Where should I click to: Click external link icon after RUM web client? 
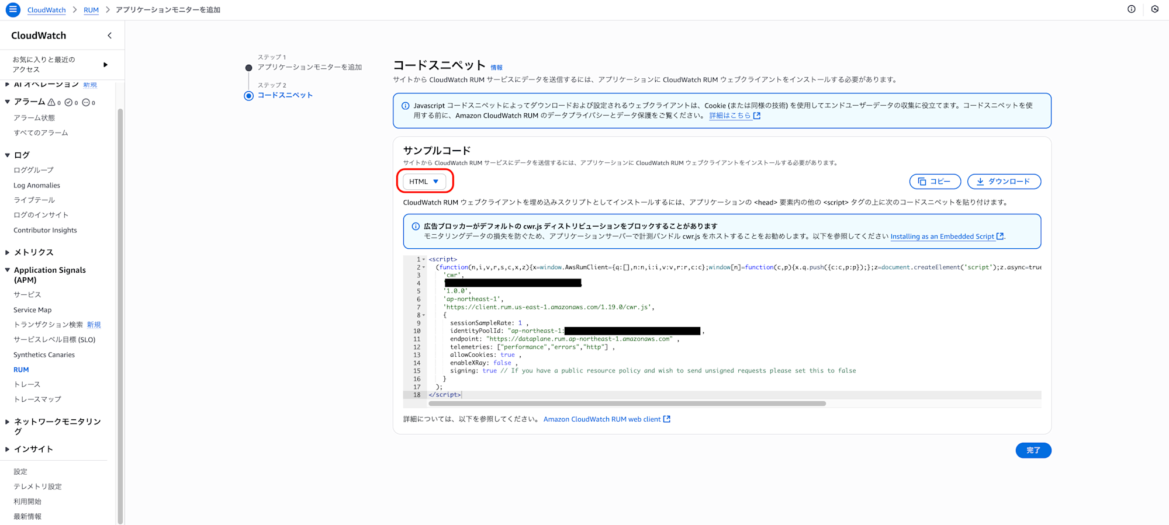coord(667,419)
